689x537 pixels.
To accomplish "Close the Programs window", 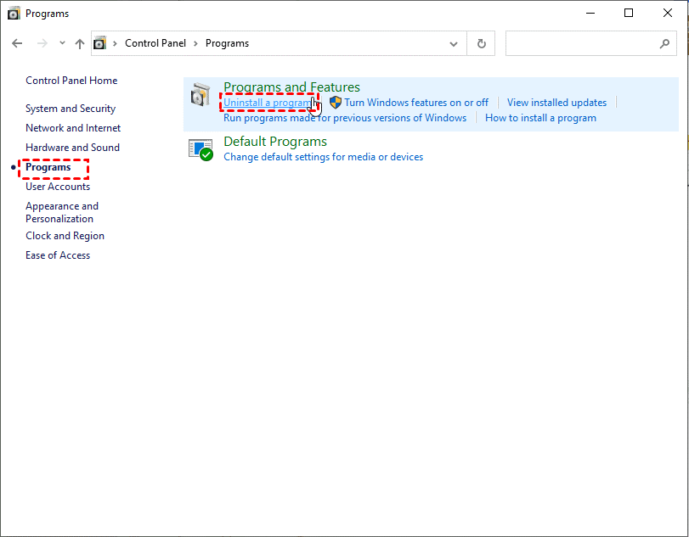I will click(x=668, y=14).
